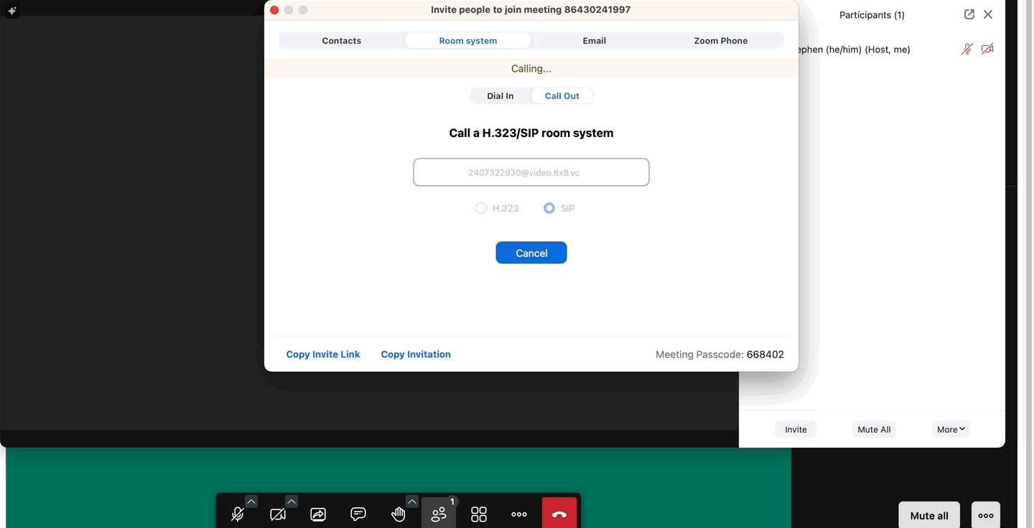Viewport: 1034px width, 528px height.
Task: Raise your hand using the hand icon
Action: point(399,514)
